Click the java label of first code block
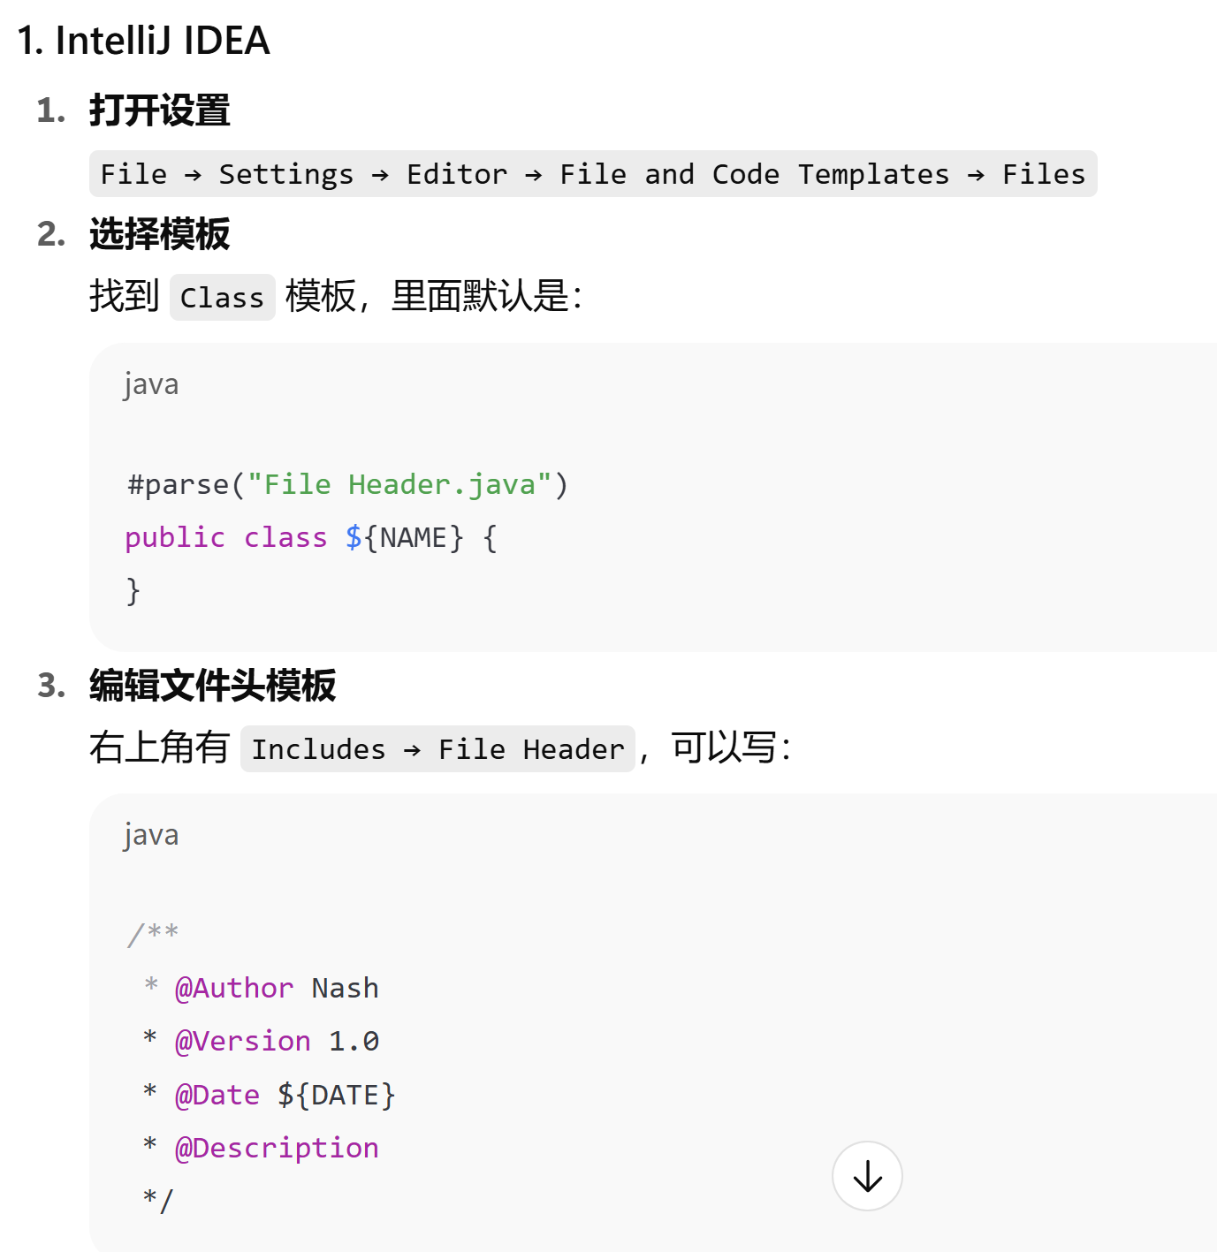The width and height of the screenshot is (1217, 1252). pyautogui.click(x=151, y=384)
